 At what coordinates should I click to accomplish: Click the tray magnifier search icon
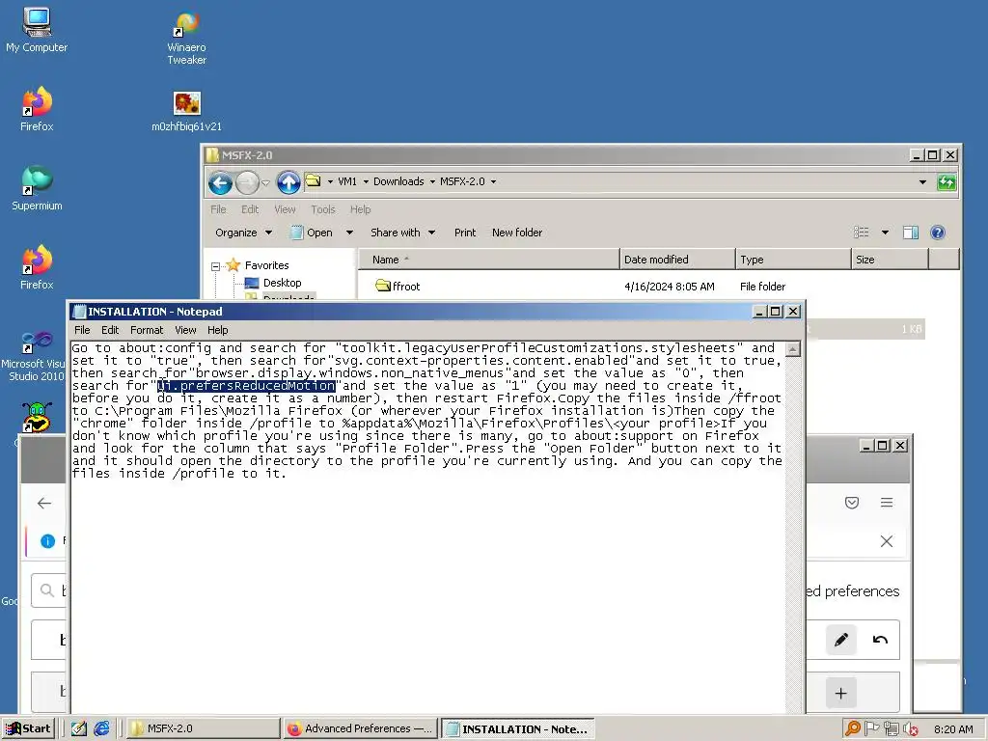point(853,728)
